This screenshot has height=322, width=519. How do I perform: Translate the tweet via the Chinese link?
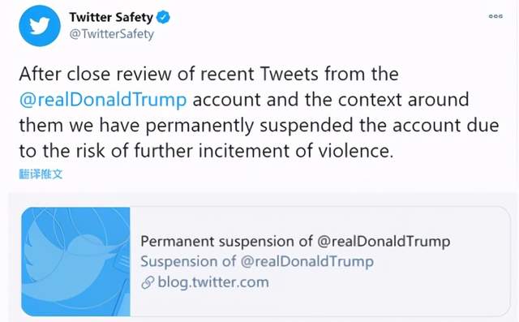(x=41, y=174)
